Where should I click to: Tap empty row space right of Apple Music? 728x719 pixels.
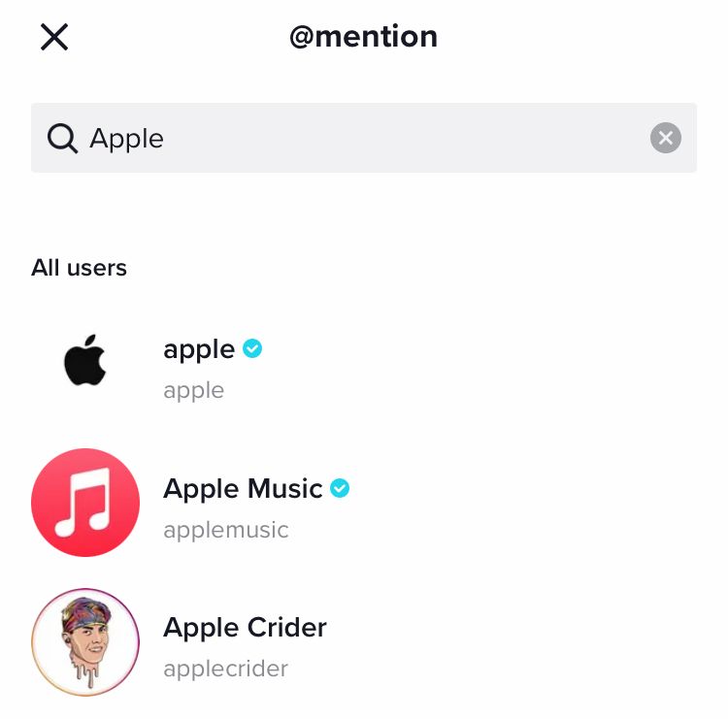point(524,503)
